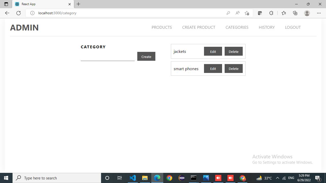Open Cortana circle icon on taskbar

107,178
